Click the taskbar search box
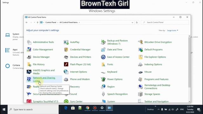 (x=33, y=110)
